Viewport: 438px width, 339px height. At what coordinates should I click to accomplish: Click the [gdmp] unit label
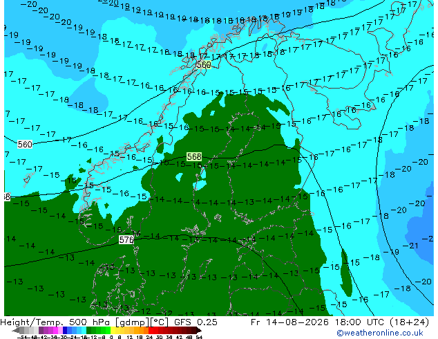point(133,322)
